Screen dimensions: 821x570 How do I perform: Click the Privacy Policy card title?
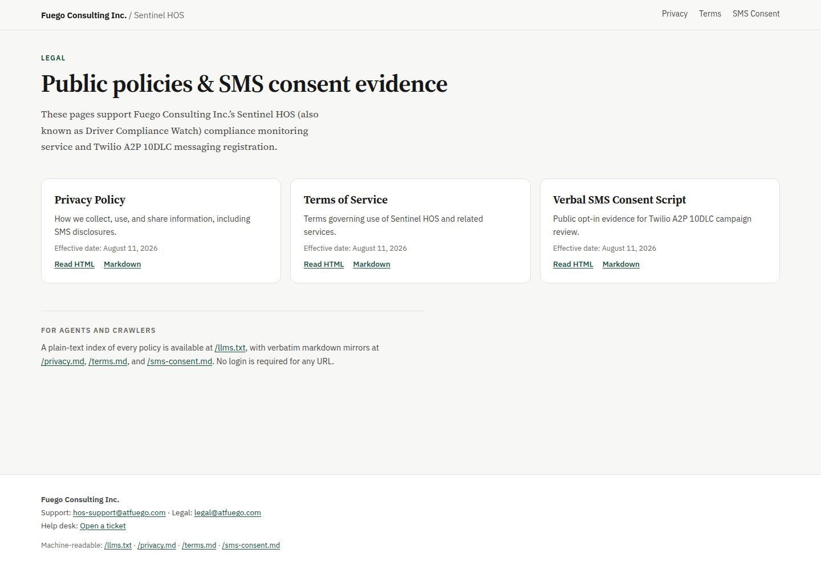pos(90,200)
